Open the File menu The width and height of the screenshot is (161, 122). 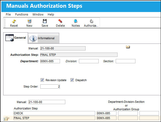8,14
